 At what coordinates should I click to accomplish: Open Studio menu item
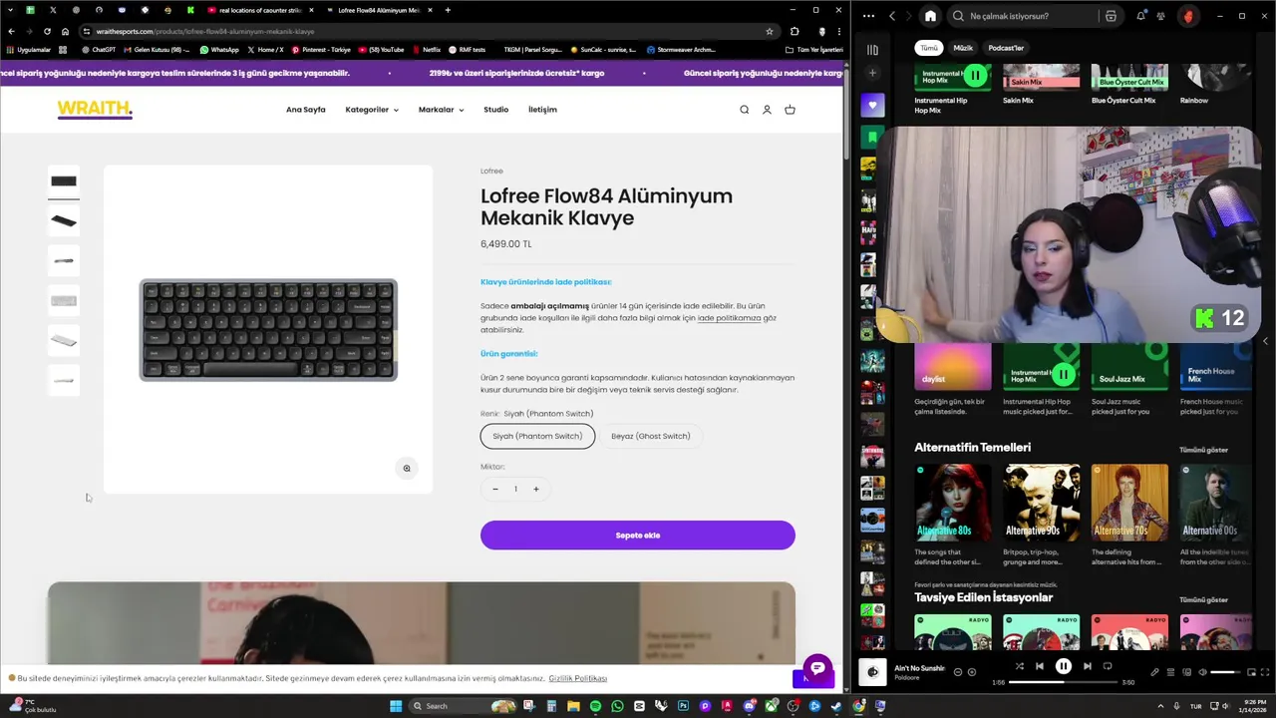(495, 110)
